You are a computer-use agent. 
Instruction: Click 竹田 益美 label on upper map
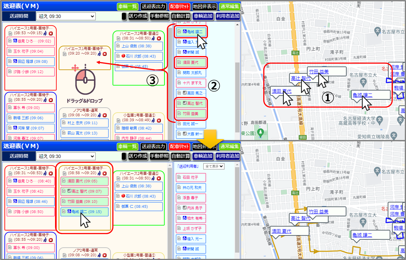pos(319,72)
